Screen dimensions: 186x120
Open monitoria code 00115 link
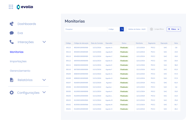pos(68,47)
